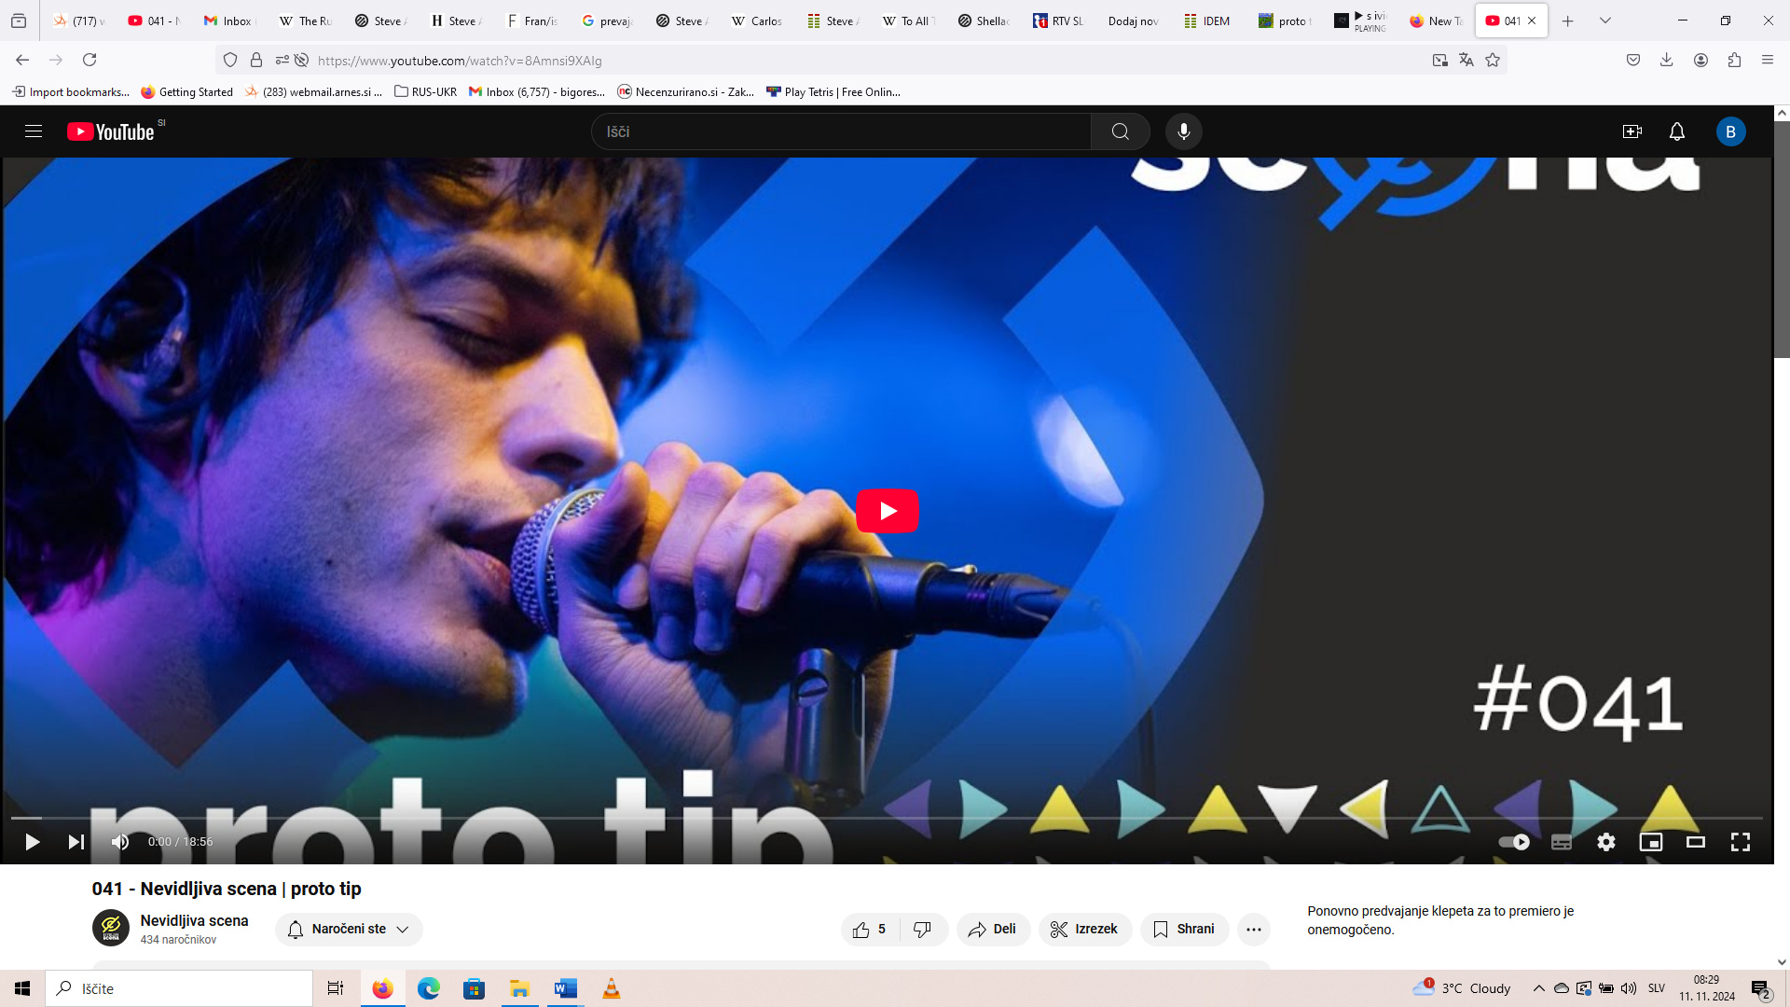Open video settings gear
This screenshot has height=1007, width=1790.
pyautogui.click(x=1605, y=842)
